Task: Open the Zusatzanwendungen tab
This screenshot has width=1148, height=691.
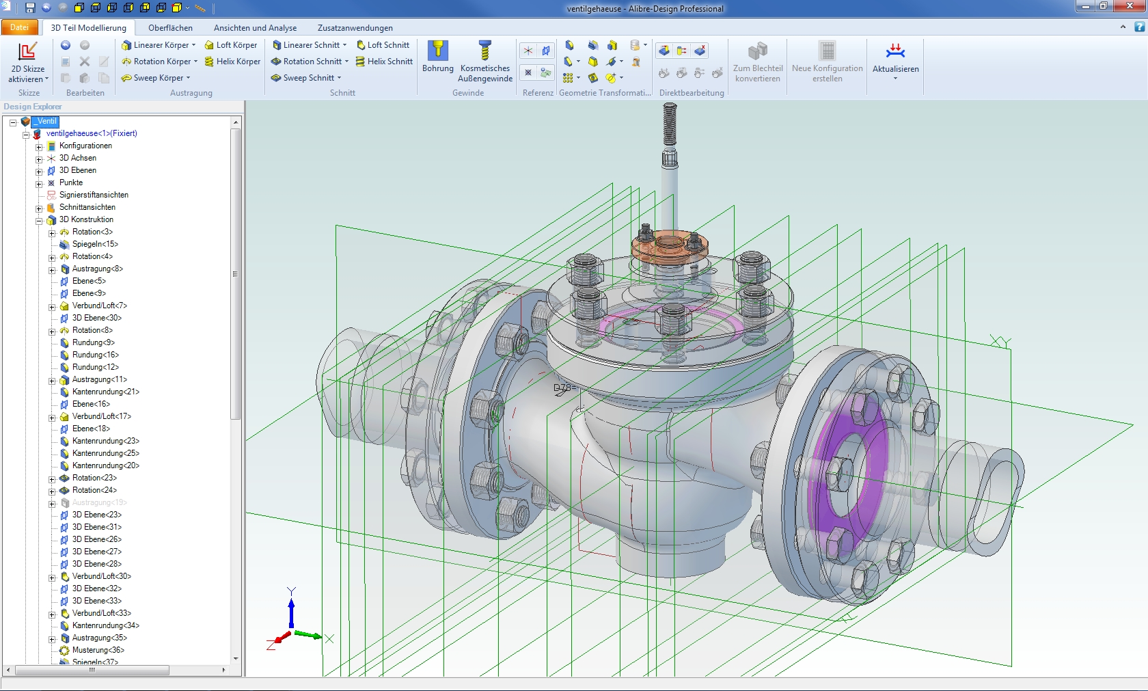Action: click(355, 28)
